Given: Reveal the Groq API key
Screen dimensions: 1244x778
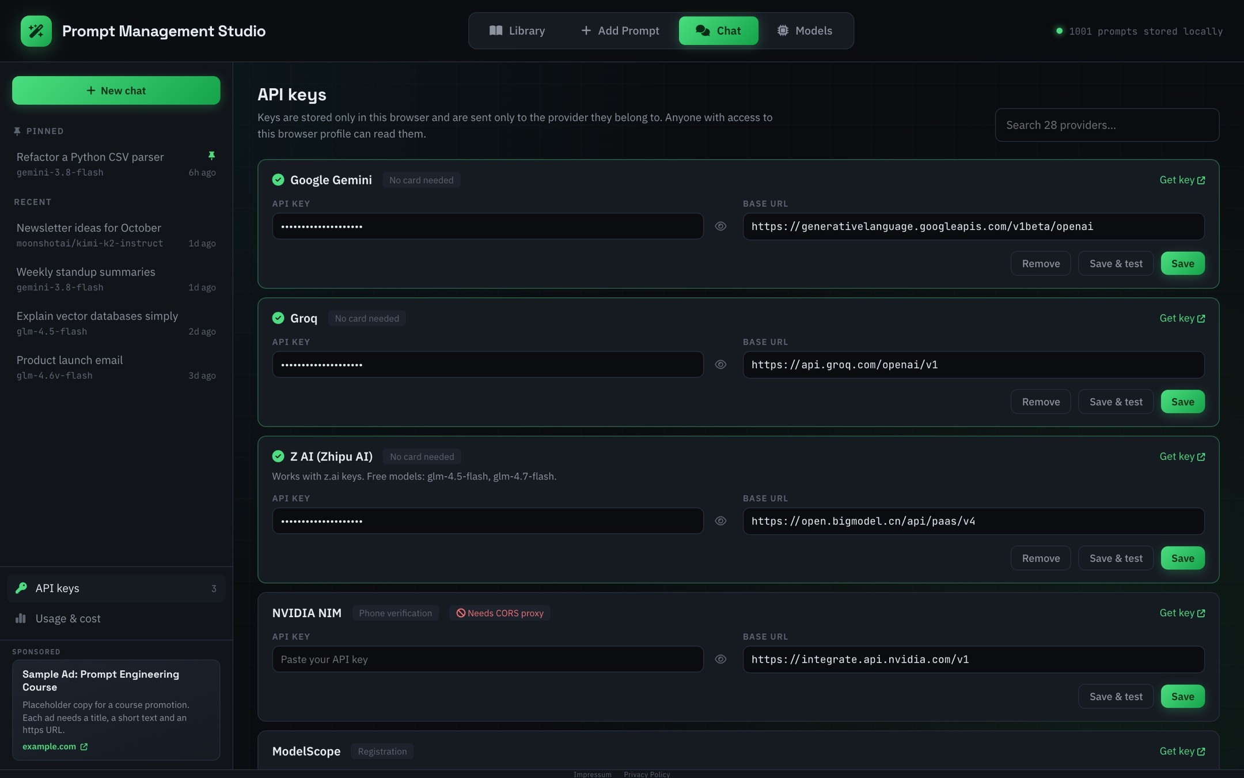Looking at the screenshot, I should click(720, 365).
